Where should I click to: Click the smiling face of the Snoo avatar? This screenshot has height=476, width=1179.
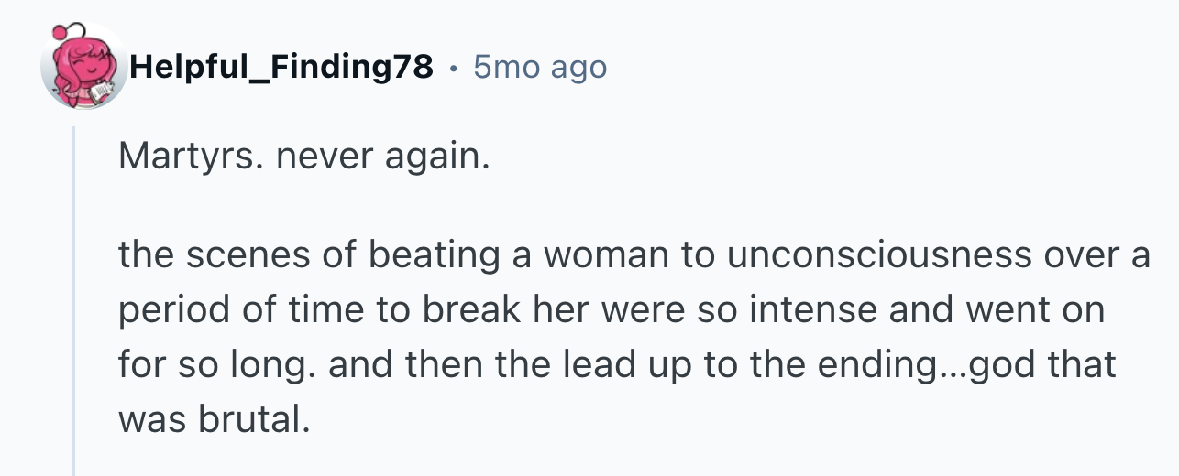pyautogui.click(x=88, y=64)
